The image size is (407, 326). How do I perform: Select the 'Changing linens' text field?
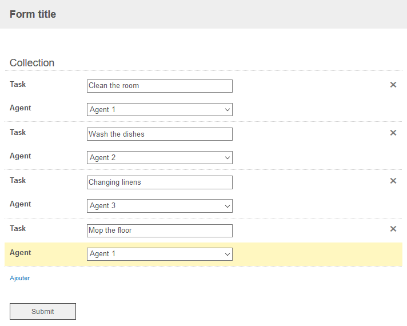click(159, 182)
